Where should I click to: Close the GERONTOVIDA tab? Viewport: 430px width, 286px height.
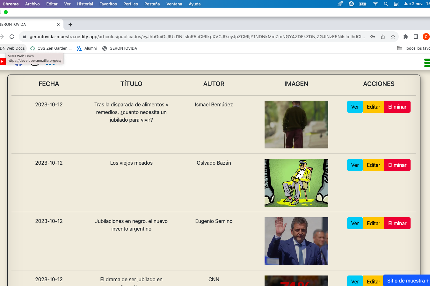pyautogui.click(x=58, y=25)
